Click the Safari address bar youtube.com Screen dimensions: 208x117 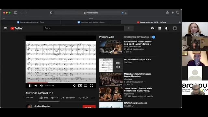[91, 13]
